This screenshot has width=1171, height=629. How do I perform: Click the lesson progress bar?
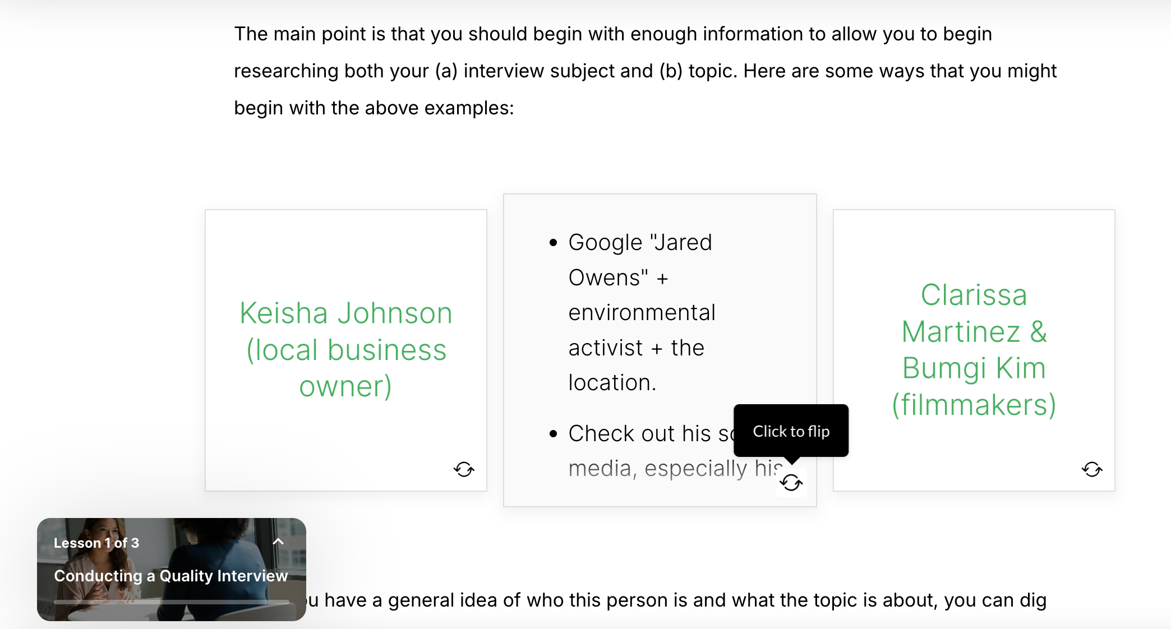click(171, 602)
